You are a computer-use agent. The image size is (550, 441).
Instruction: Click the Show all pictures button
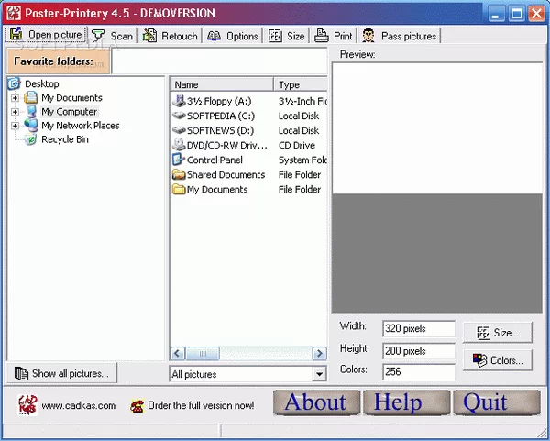(61, 374)
